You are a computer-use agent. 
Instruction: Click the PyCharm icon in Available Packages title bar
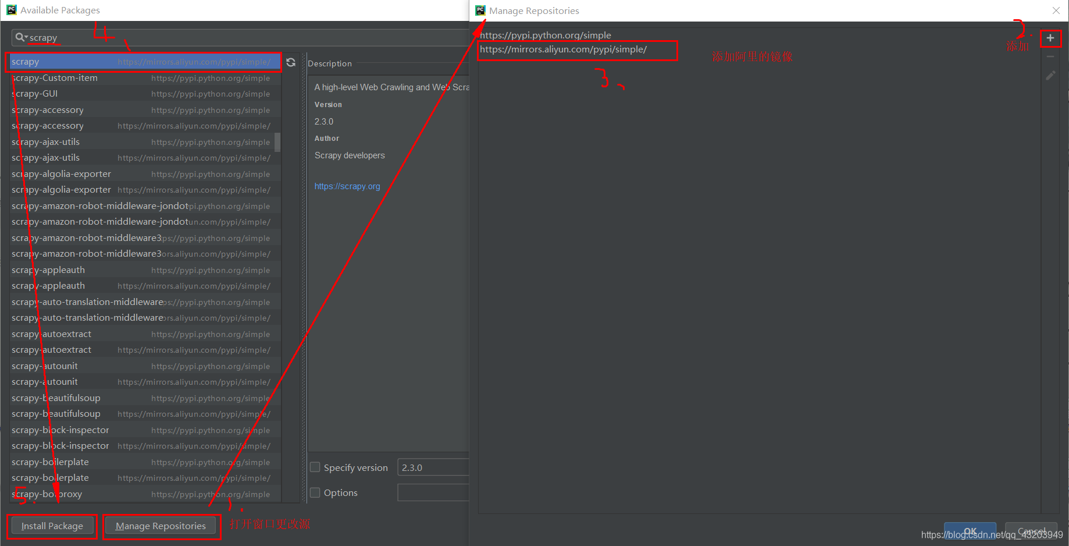tap(12, 10)
